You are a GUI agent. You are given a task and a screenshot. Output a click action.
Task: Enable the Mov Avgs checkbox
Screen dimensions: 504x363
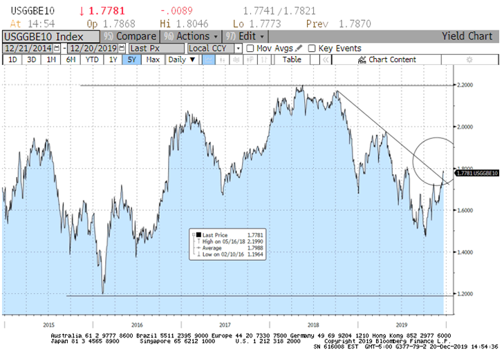[250, 48]
